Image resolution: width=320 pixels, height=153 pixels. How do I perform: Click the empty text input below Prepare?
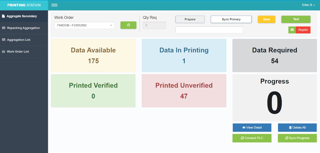(209, 30)
